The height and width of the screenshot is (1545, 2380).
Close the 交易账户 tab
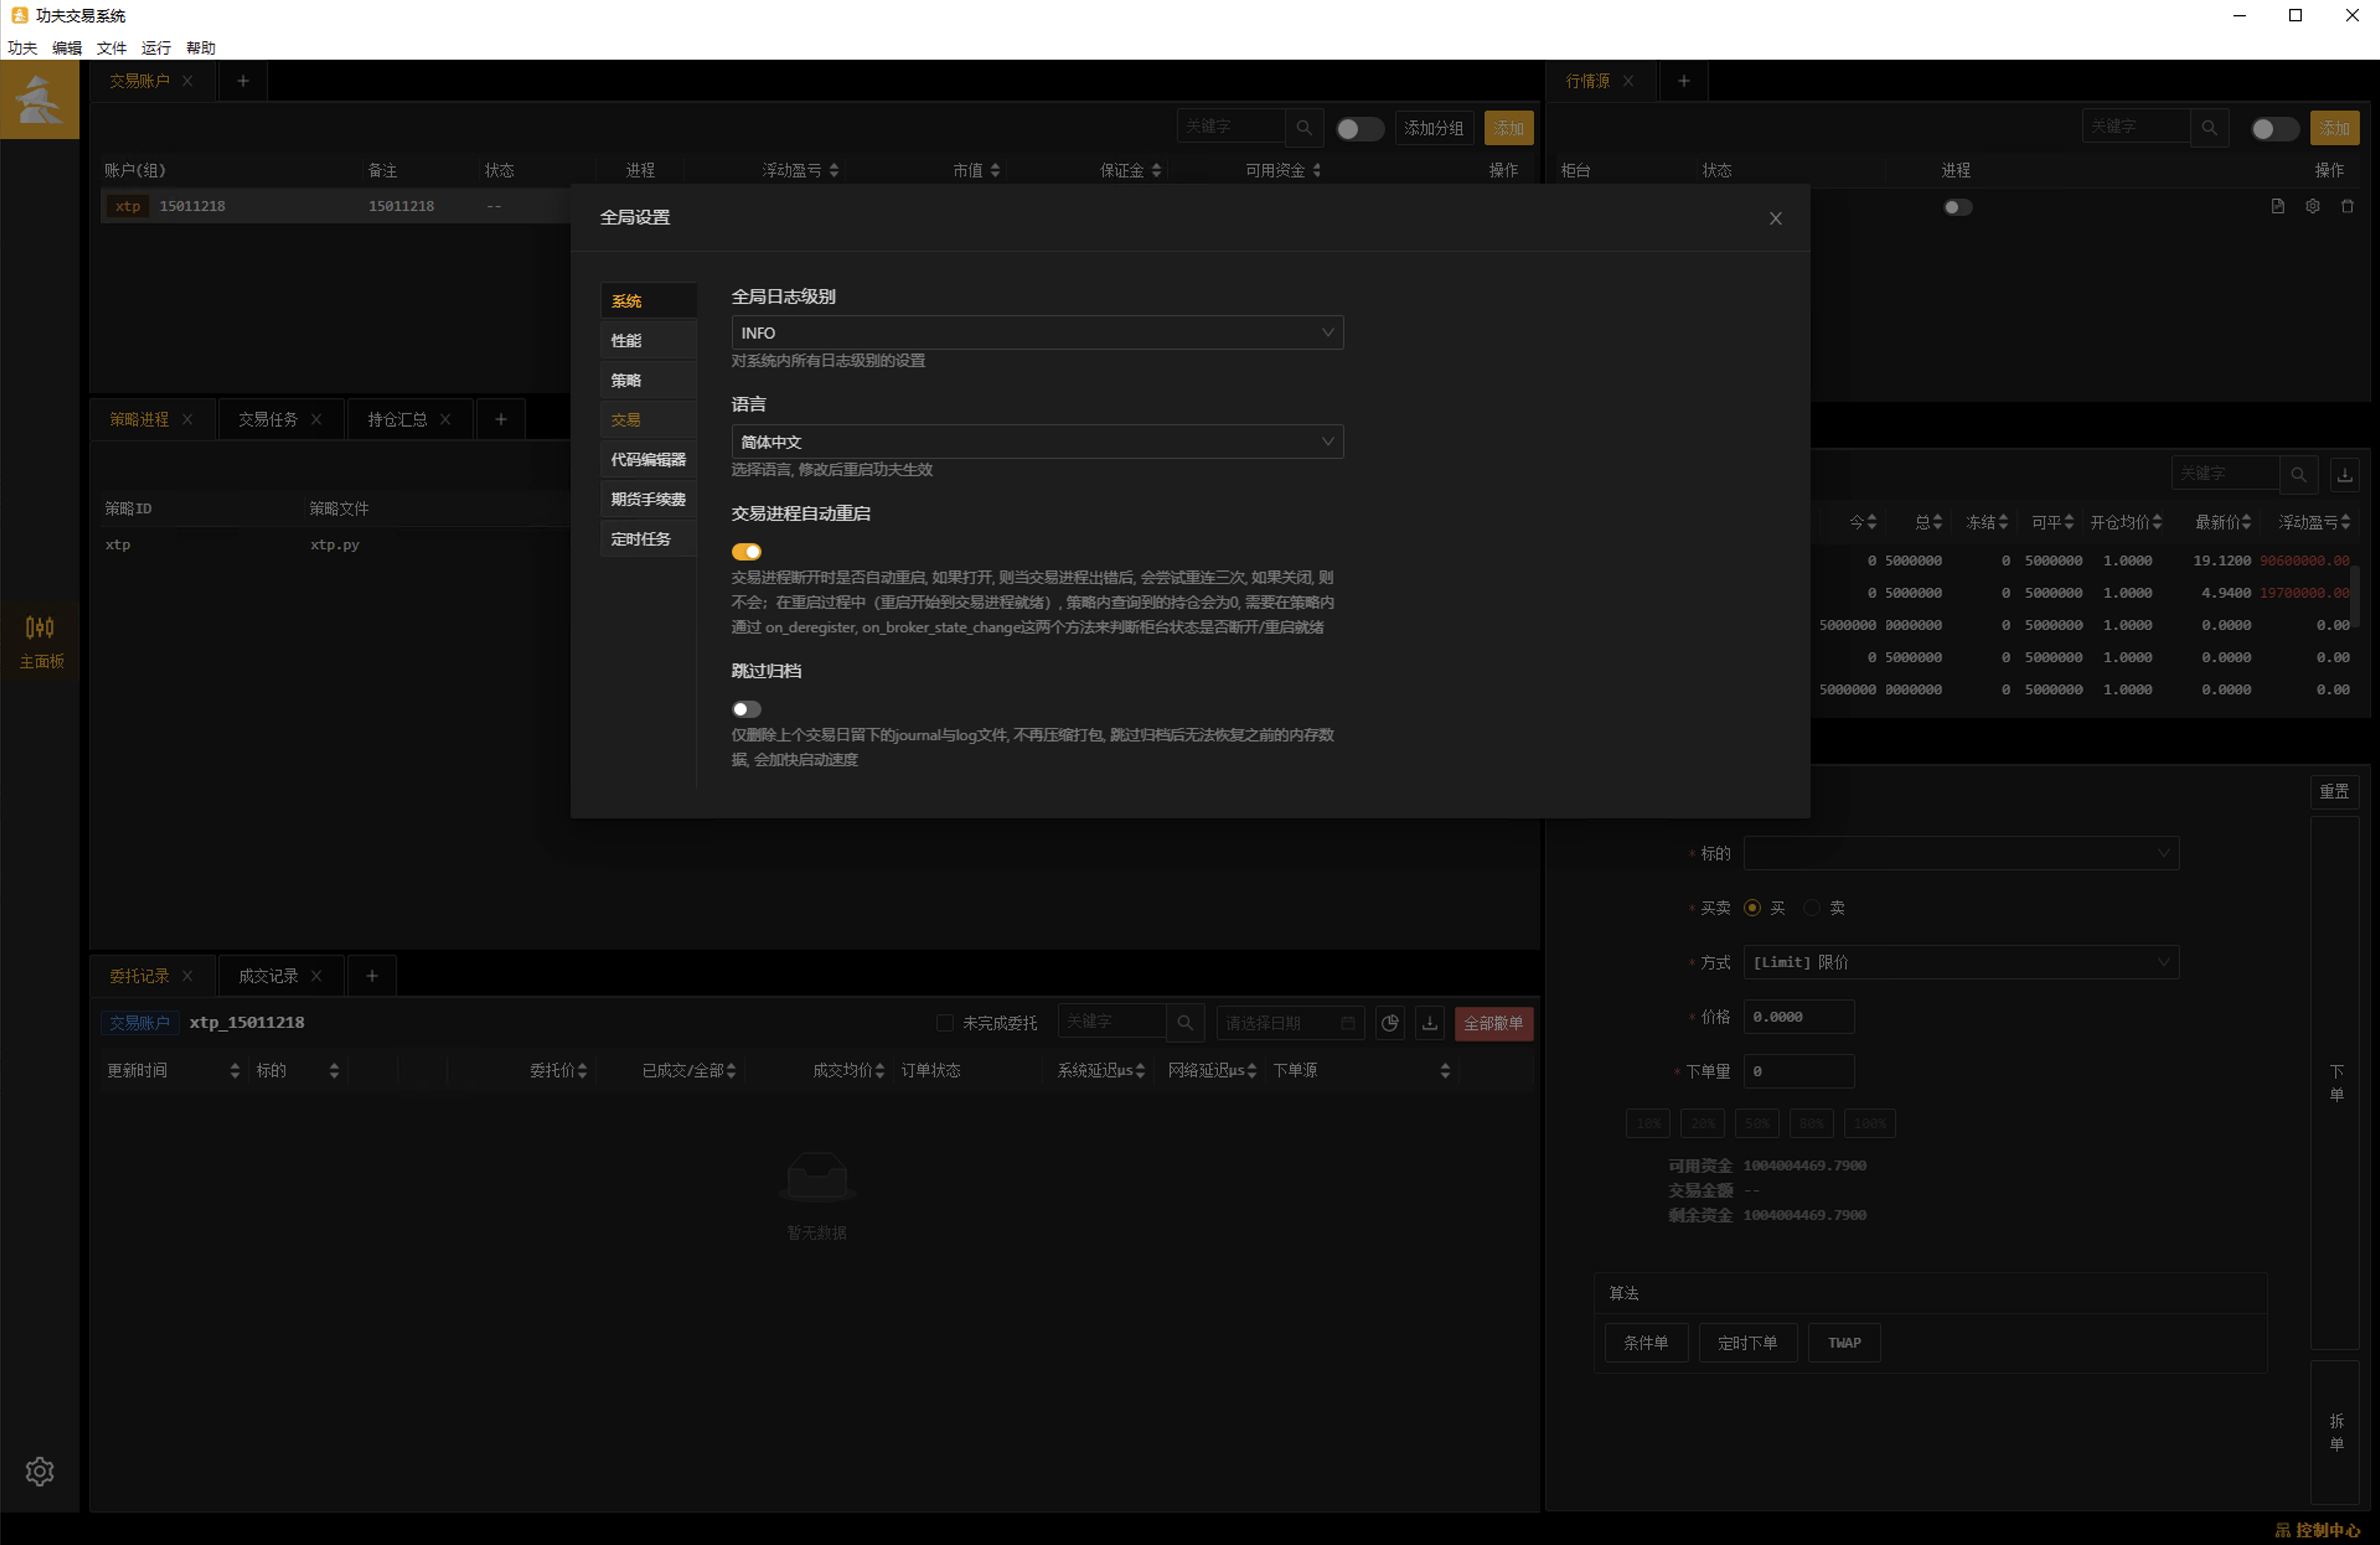click(x=187, y=81)
